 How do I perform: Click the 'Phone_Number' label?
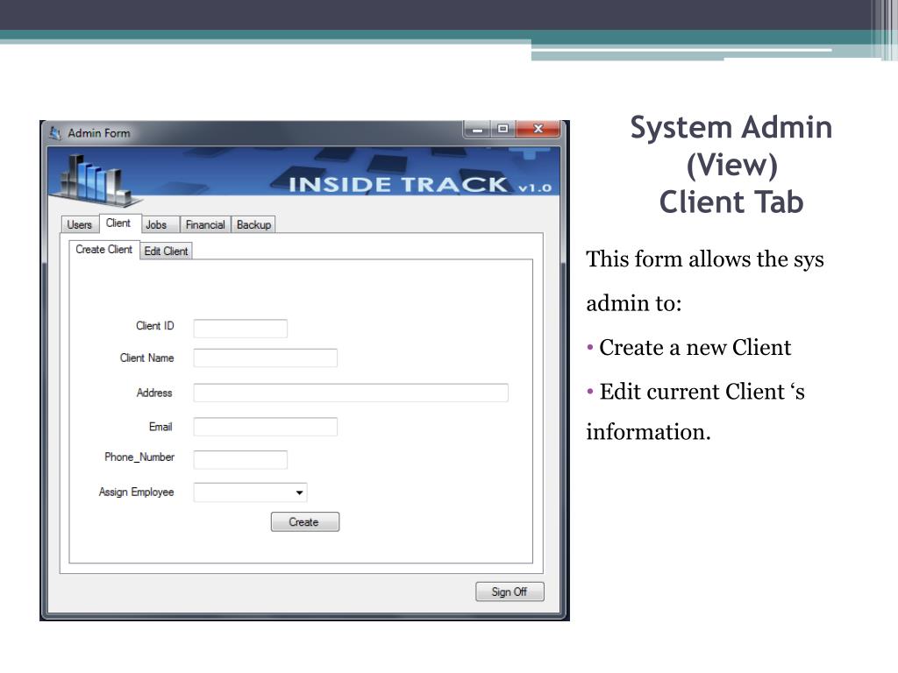coord(139,457)
